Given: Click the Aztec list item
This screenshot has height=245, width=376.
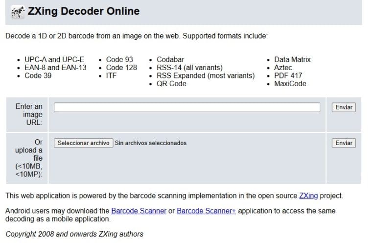Looking at the screenshot, I should tap(283, 68).
